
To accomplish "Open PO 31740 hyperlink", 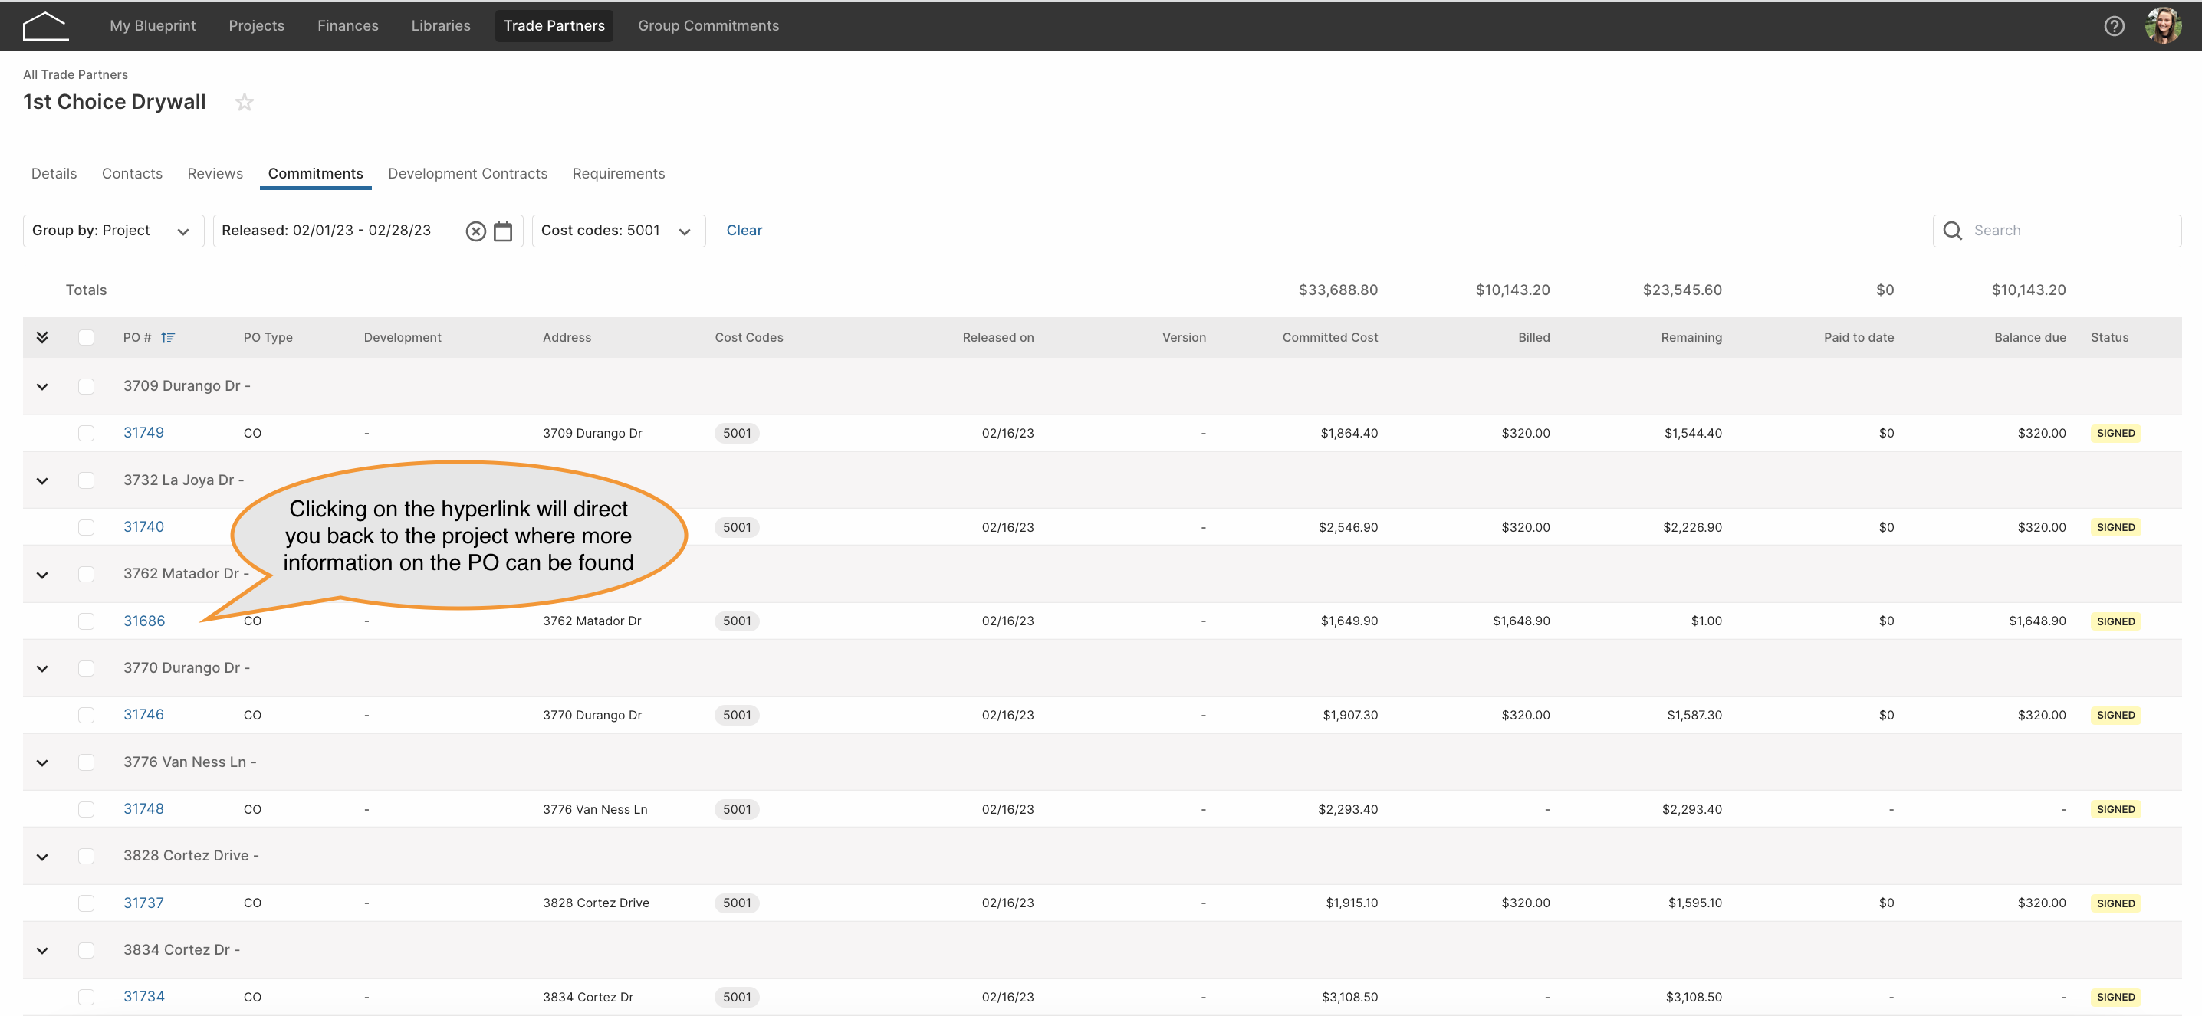I will (143, 526).
